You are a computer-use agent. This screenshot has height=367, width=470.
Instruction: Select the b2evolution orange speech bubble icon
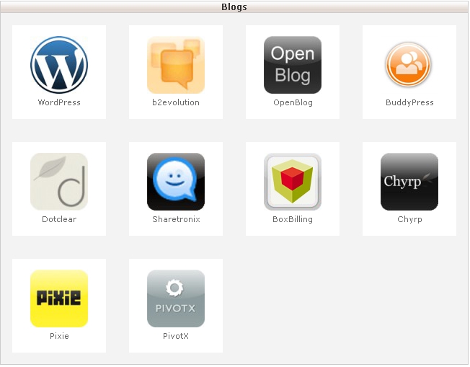(x=176, y=65)
